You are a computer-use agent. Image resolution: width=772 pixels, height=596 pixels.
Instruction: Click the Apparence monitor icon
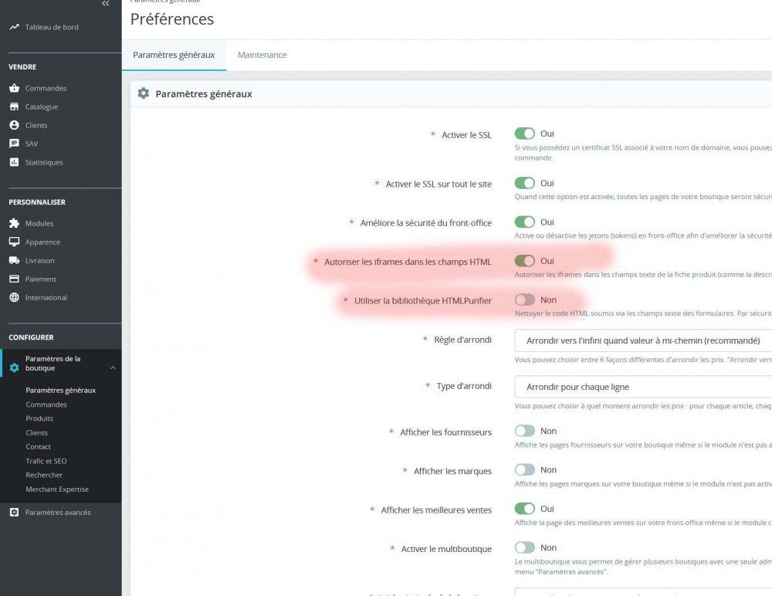tap(14, 242)
